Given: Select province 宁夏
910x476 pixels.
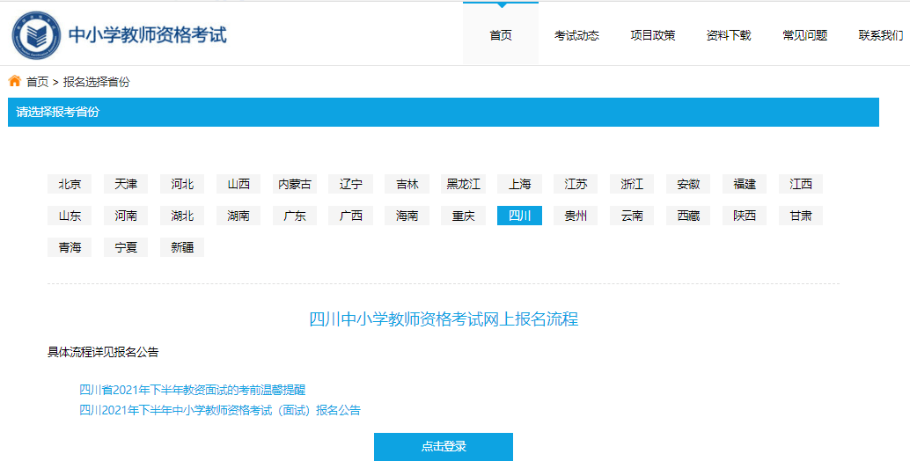Looking at the screenshot, I should (x=126, y=247).
